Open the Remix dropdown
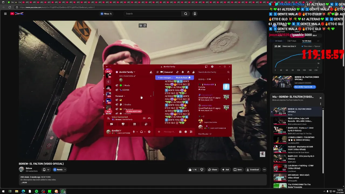 pos(60,170)
